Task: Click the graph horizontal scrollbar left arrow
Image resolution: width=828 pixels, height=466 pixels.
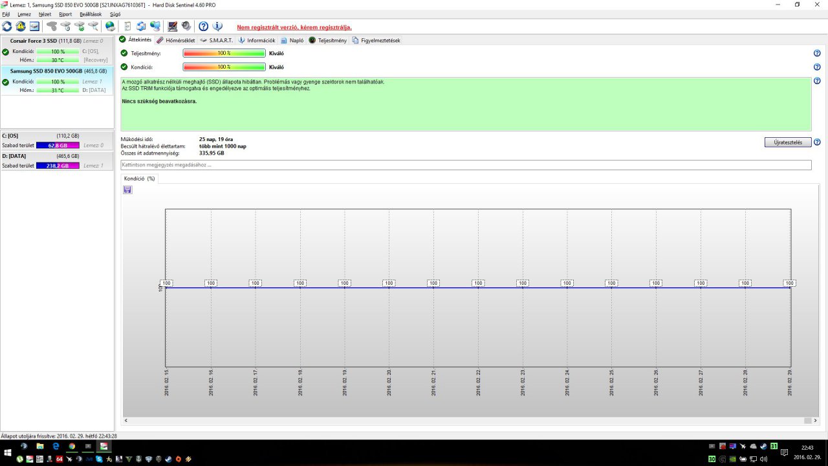Action: [126, 421]
